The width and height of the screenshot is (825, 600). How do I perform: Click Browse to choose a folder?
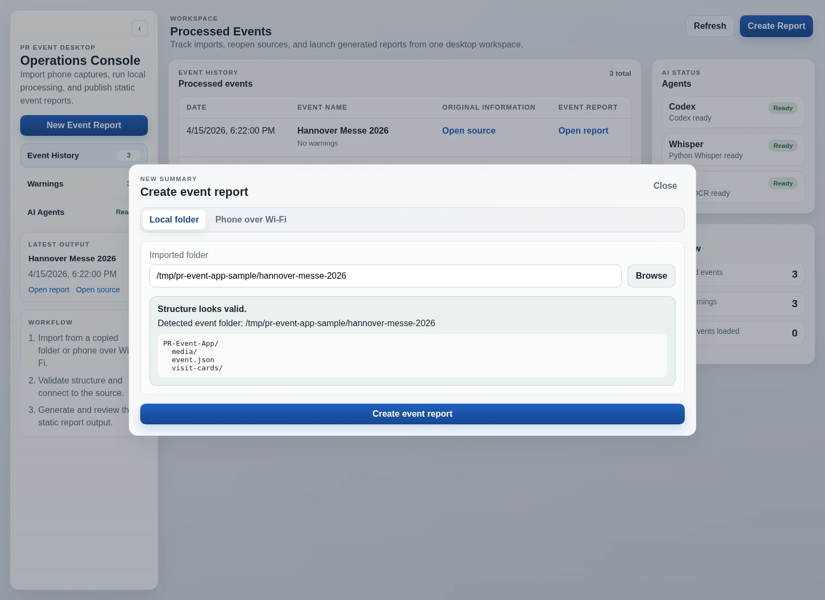pyautogui.click(x=651, y=276)
